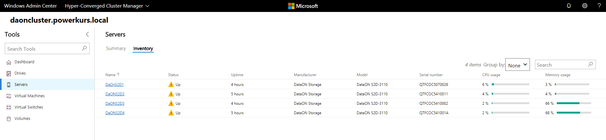Viewport: 606px width, 140px height.
Task: Click the 66 % memory usage bar
Action: (574, 103)
